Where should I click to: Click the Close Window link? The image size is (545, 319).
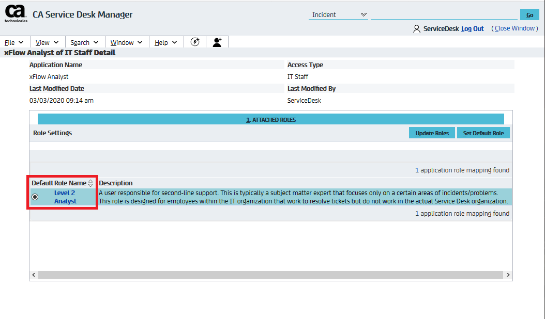(514, 28)
